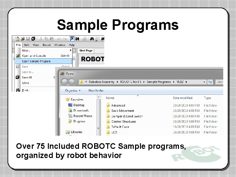Click the Cut scissors toolbar icon

click(41, 39)
